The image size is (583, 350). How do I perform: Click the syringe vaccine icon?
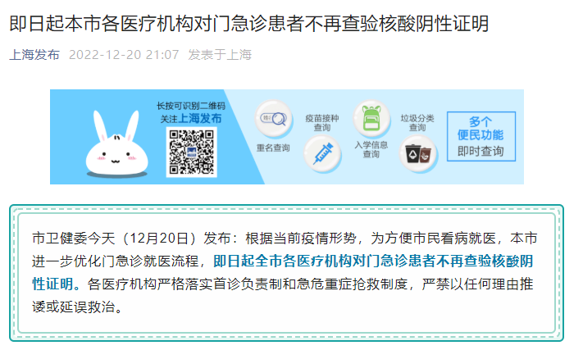coord(322,154)
